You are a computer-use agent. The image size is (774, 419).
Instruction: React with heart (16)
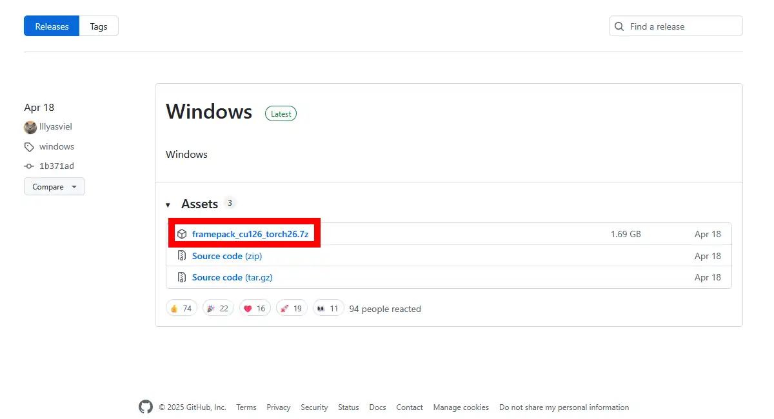255,308
